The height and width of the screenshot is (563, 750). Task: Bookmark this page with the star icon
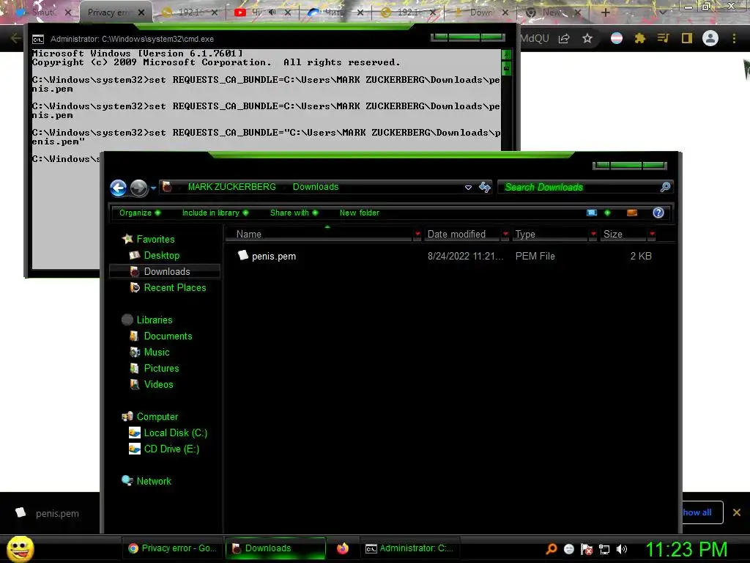coord(587,38)
